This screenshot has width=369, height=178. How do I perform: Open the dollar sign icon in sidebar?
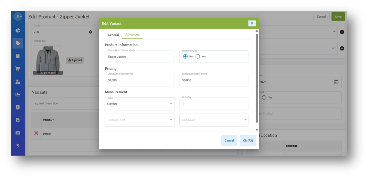click(18, 146)
